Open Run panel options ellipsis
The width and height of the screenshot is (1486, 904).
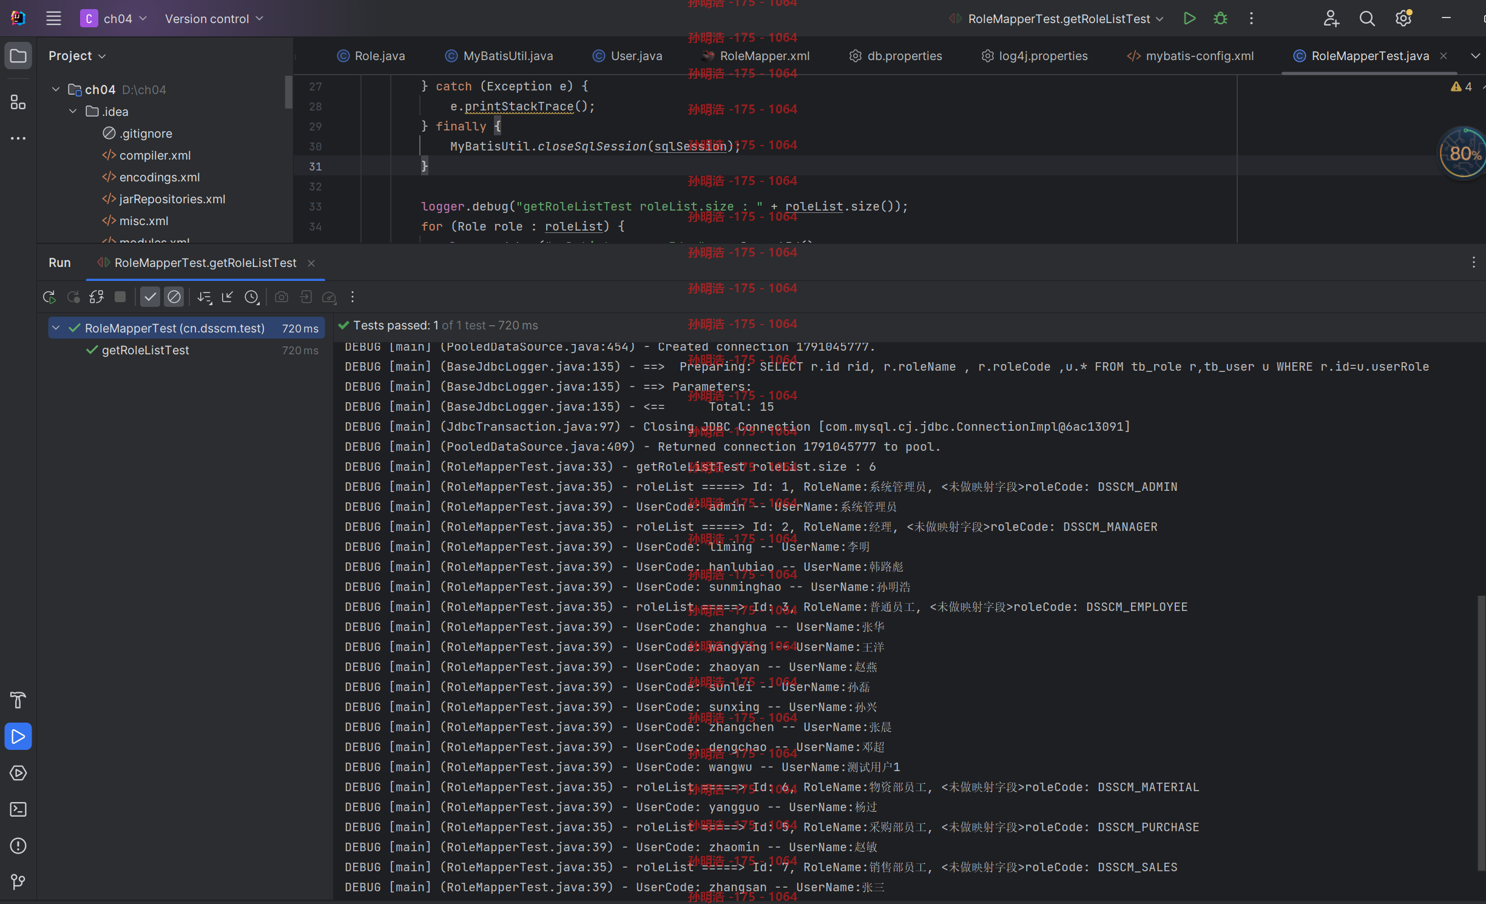coord(1474,262)
